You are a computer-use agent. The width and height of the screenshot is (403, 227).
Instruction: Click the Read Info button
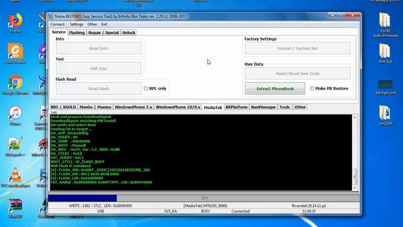99,48
